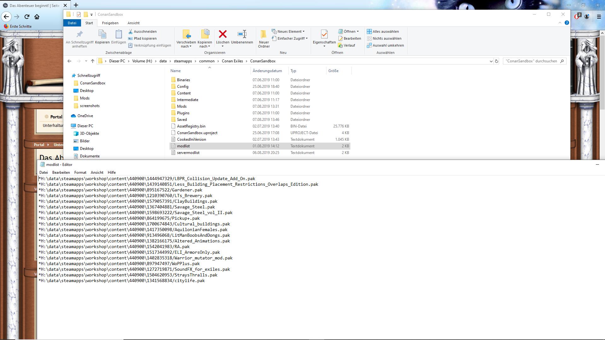
Task: Refresh the Explorer address bar
Action: click(x=497, y=61)
